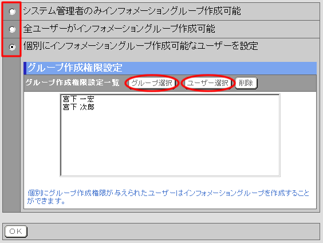Select the 個別にユーザーを設定 radio button
Image resolution: width=323 pixels, height=243 pixels.
point(12,47)
